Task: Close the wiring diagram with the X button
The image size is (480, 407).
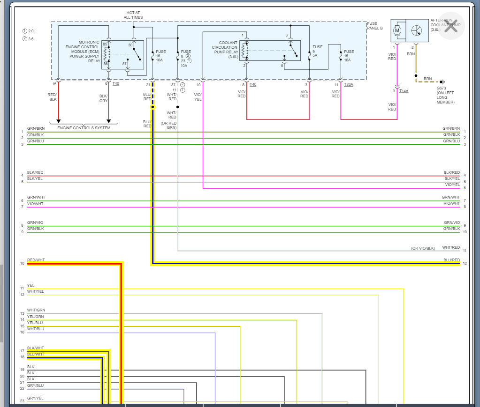Action: point(451,26)
